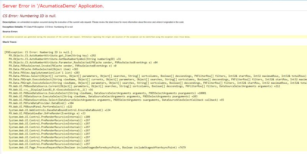Click the GetNewNumberSymbol stack trace line
Screen dimensions: 307x154
coord(65,59)
